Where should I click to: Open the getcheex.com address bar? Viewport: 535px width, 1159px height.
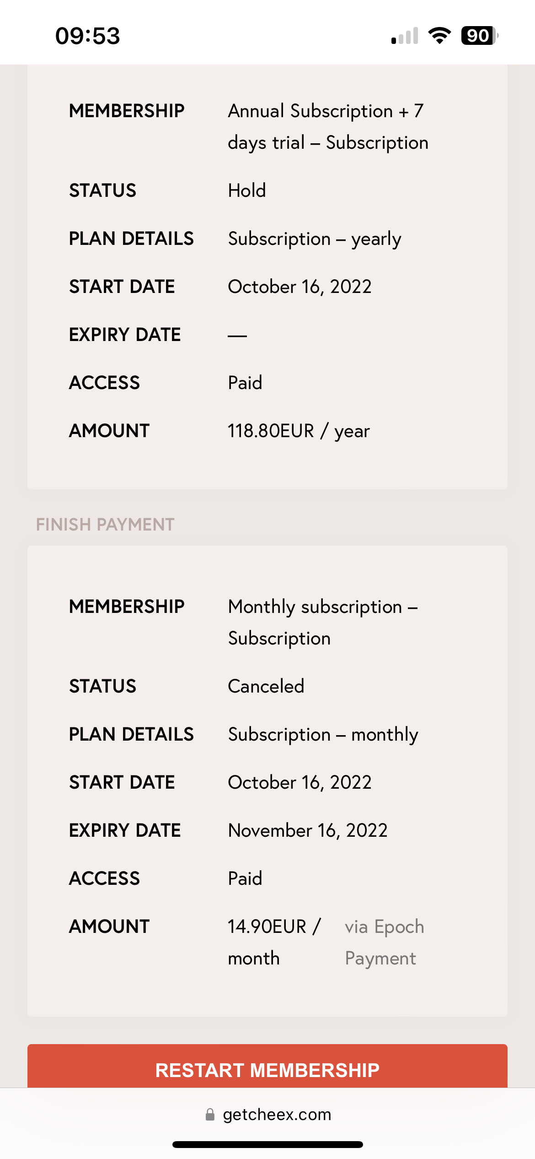pos(267,1115)
